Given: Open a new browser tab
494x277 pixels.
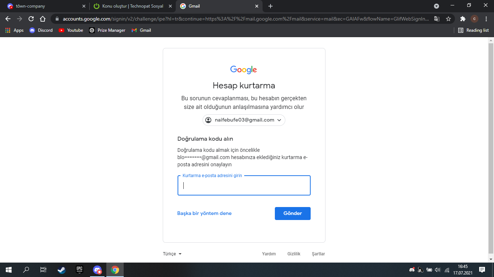Looking at the screenshot, I should coord(271,6).
